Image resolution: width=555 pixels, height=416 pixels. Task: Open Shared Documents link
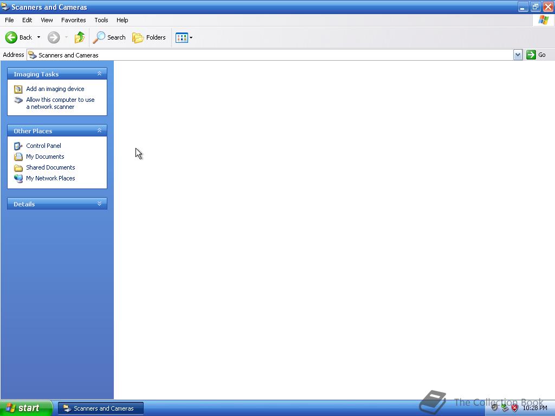pos(50,168)
